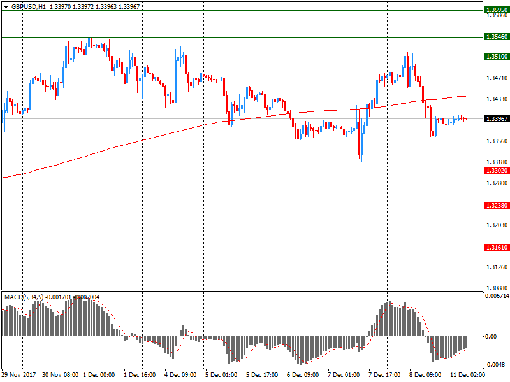Screen dimensions: 510x382
Task: Click the 30 Nov 08:00 time label
Action: click(60, 375)
